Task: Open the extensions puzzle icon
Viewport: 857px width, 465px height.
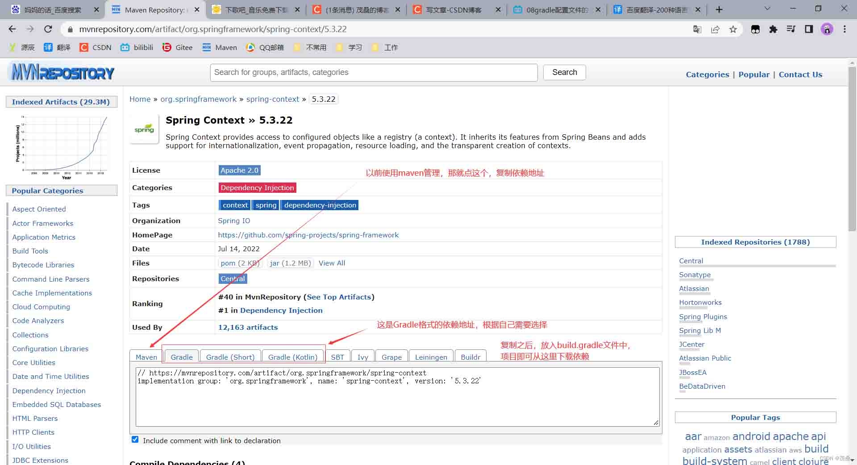Action: (773, 29)
